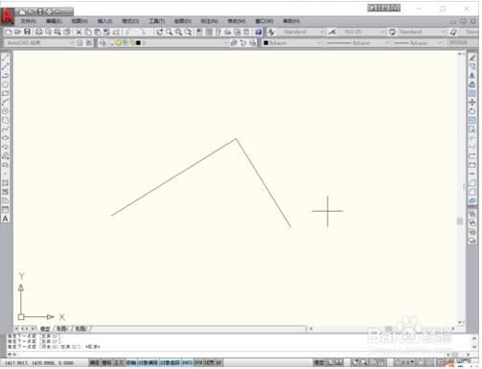482x369 pixels.
Task: Open the View (V) menu
Action: pos(80,21)
